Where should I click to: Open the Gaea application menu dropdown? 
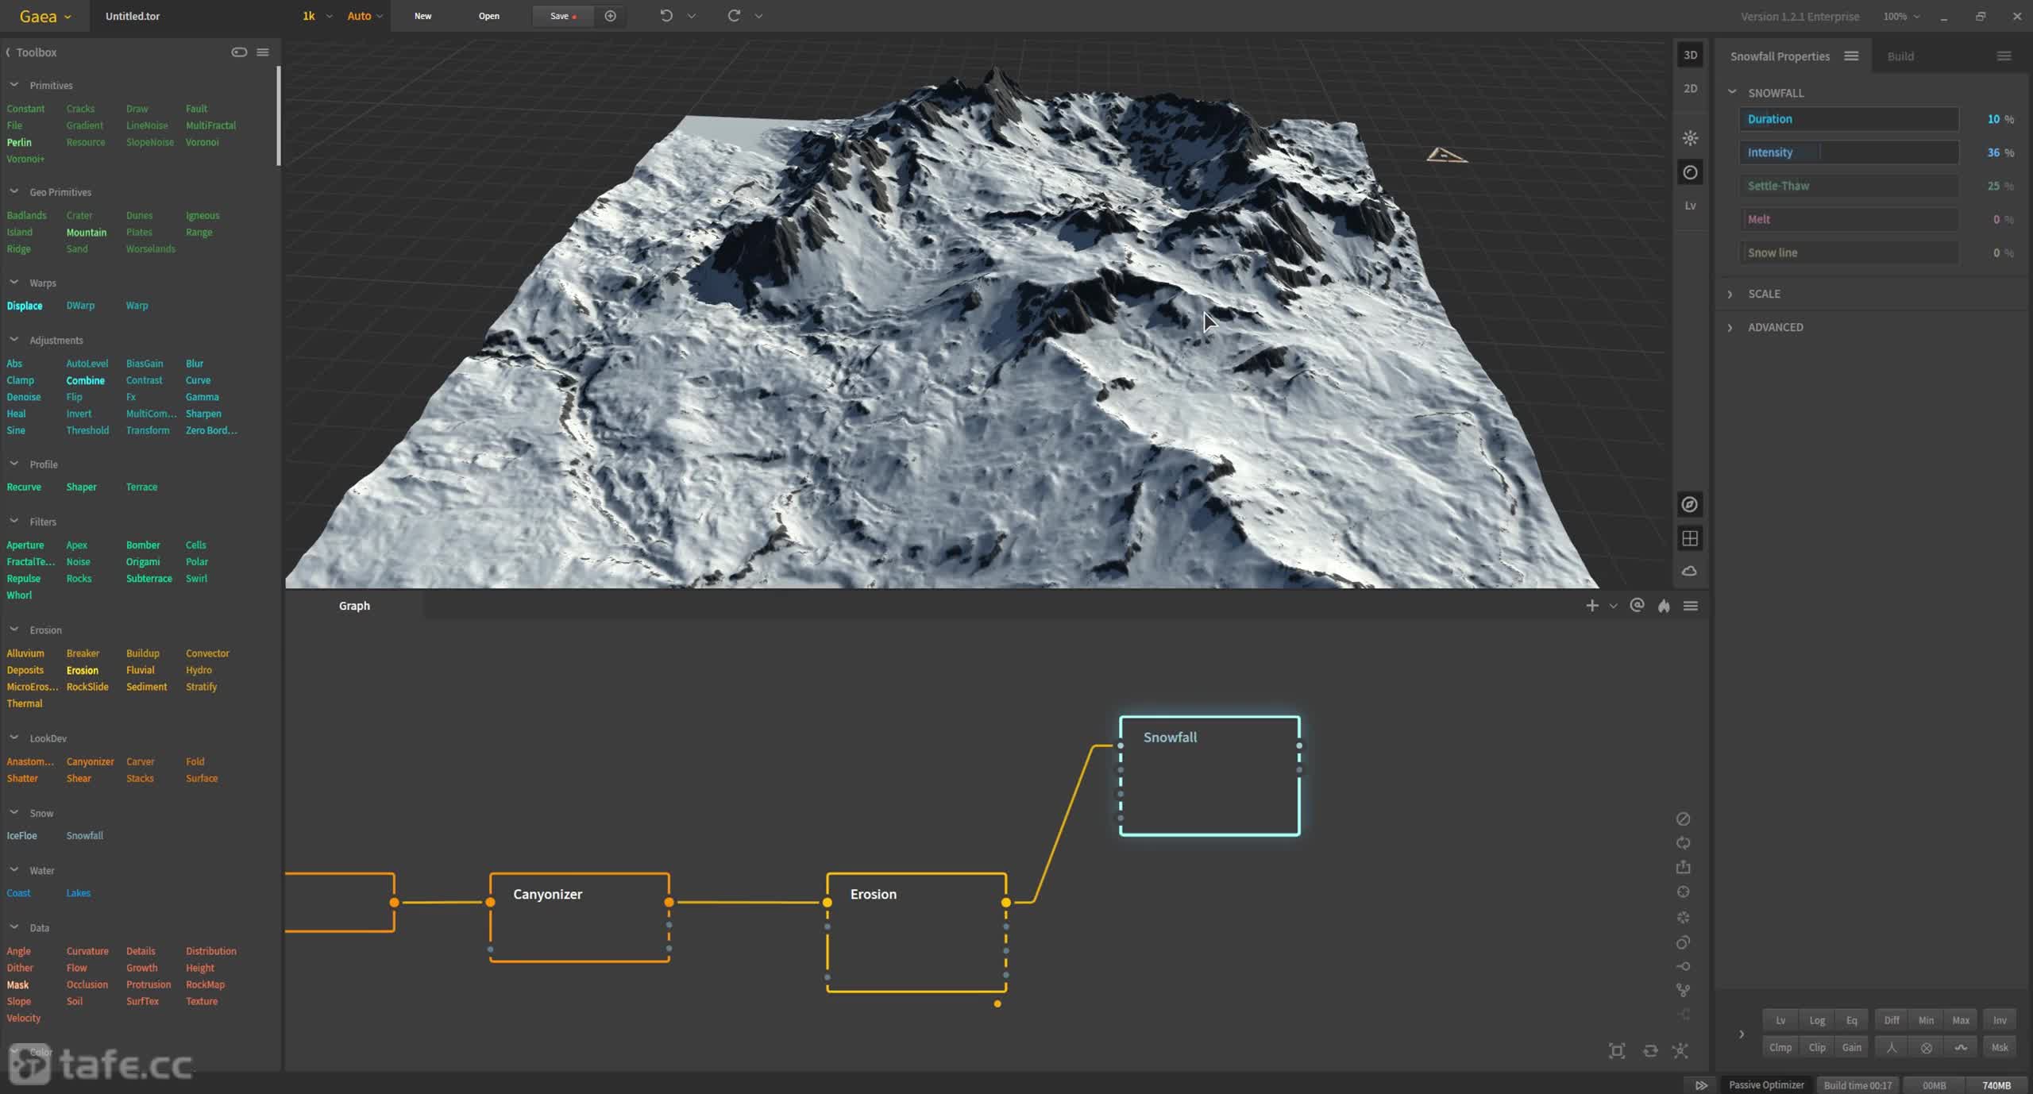(x=45, y=16)
